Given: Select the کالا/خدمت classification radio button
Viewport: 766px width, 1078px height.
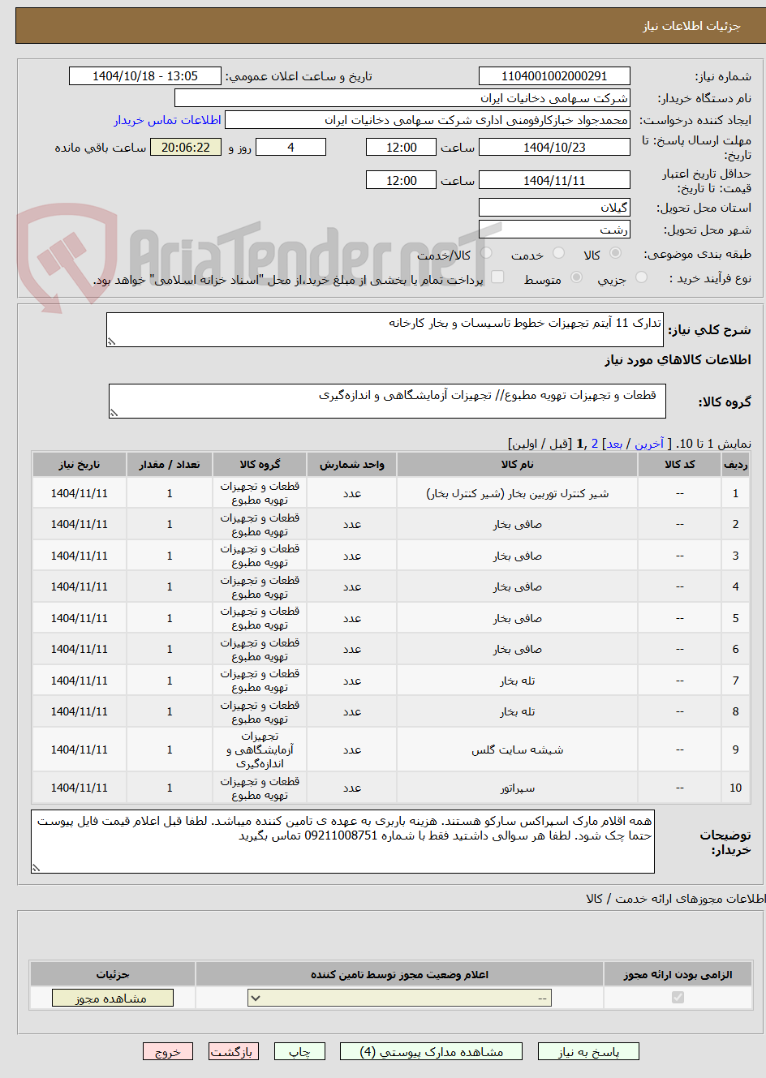Looking at the screenshot, I should [487, 253].
